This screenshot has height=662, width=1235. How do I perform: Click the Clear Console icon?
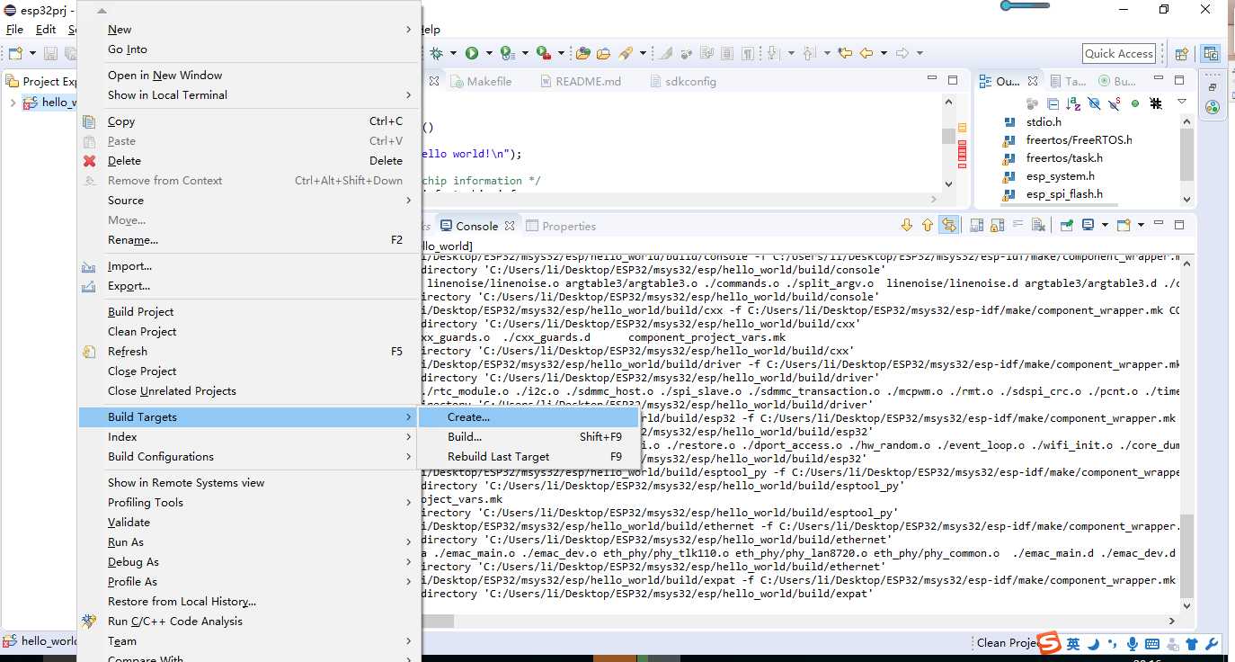click(x=1038, y=225)
